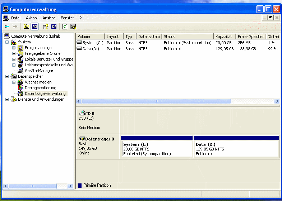282x201 pixels.
Task: Collapse the System tree node
Action: point(7,42)
